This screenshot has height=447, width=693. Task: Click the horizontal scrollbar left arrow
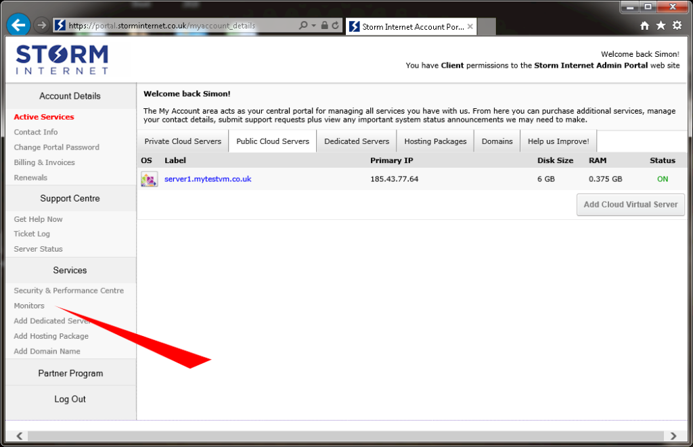(x=20, y=436)
